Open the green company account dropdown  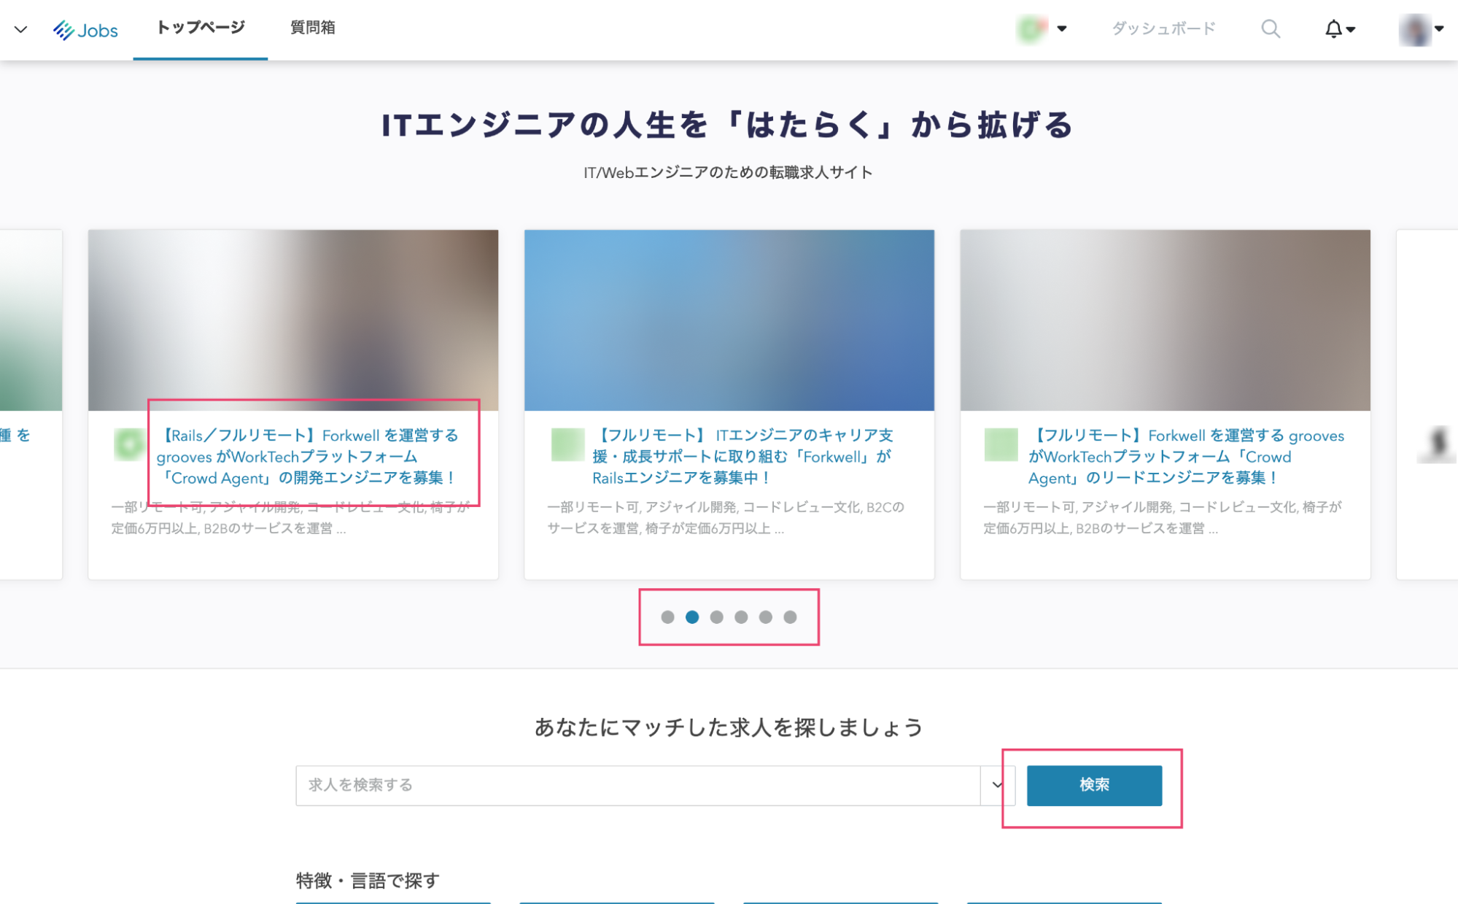(x=1042, y=29)
